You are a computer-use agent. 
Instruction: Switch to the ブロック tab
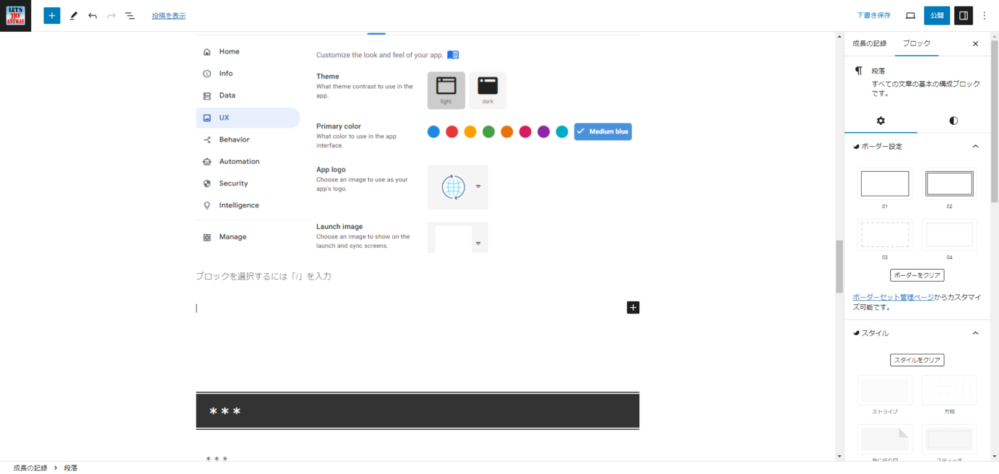point(916,44)
